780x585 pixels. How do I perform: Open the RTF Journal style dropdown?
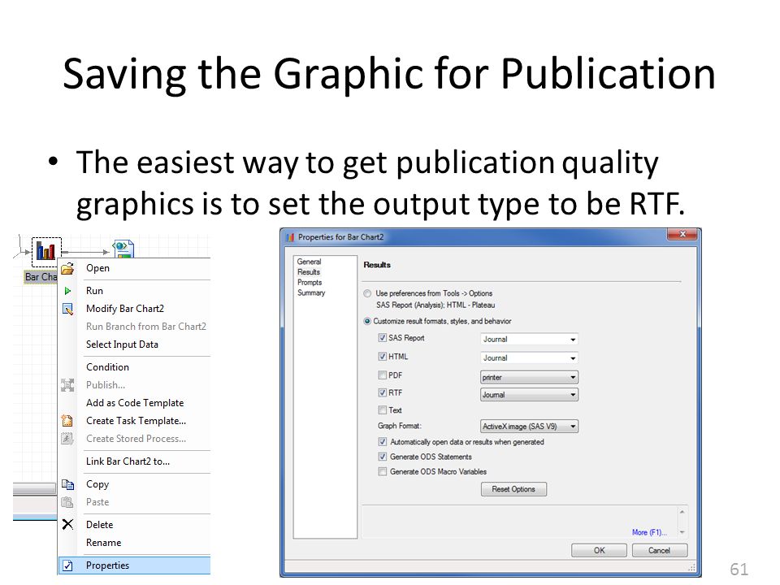(x=529, y=395)
